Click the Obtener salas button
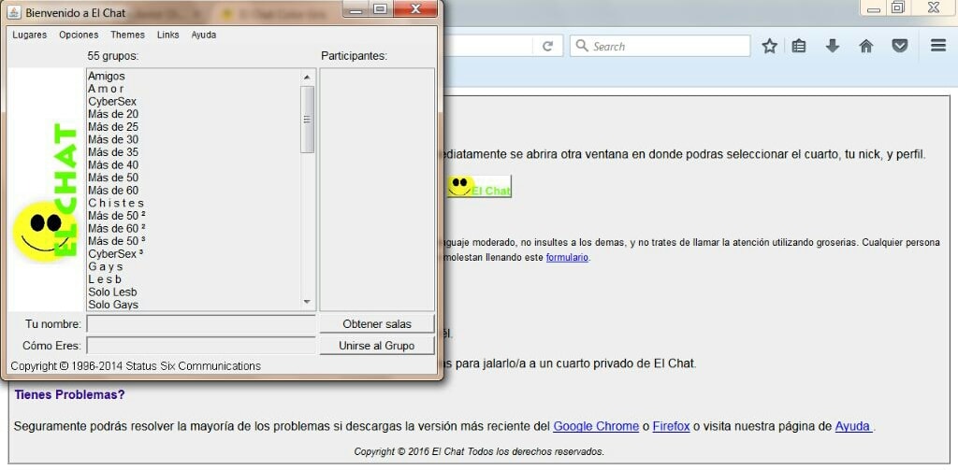The image size is (958, 470). tap(377, 324)
